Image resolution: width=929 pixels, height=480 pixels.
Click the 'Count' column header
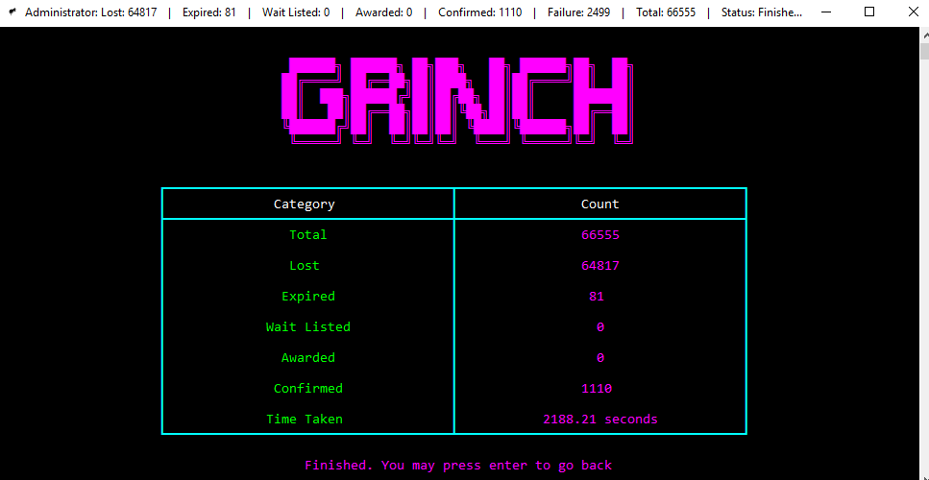599,204
